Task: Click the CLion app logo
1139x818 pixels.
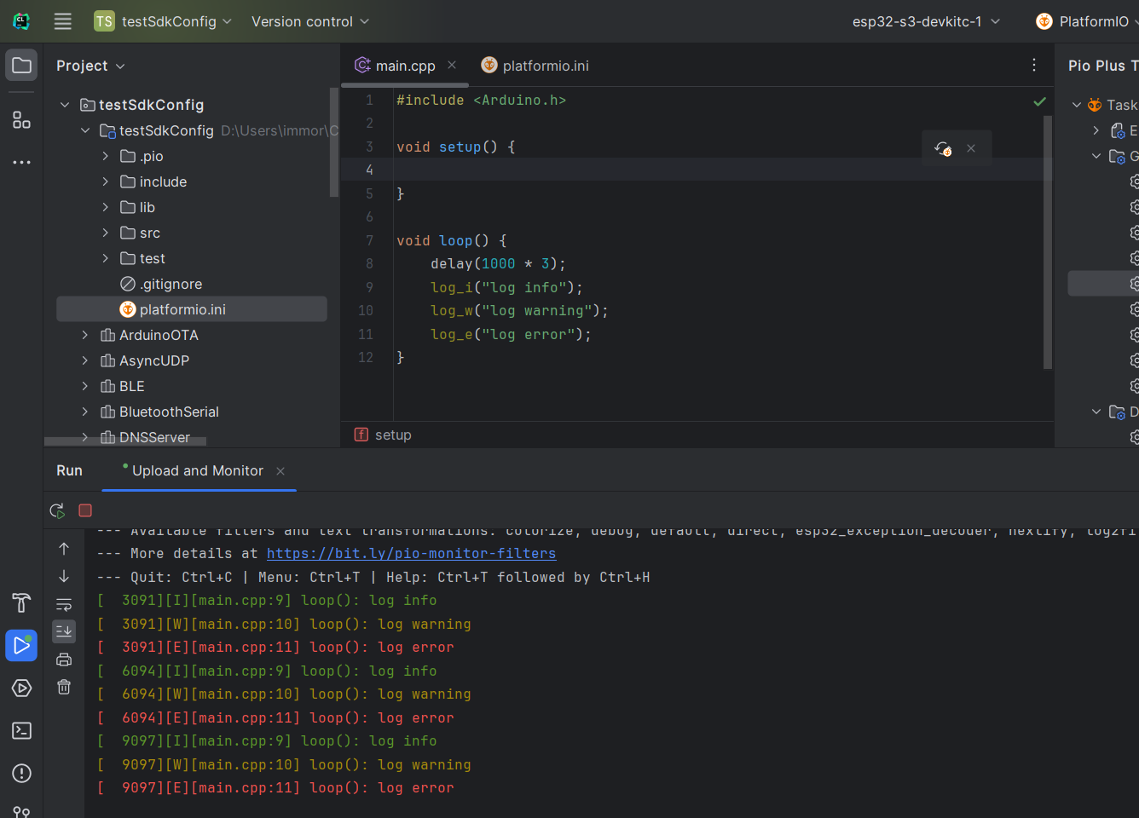Action: 21,21
